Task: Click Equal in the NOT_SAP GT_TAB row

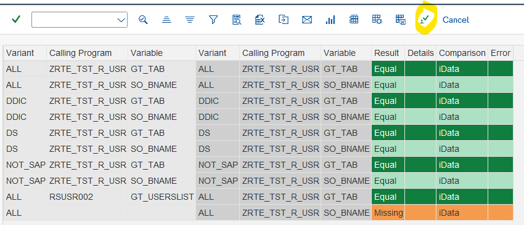Action: tap(388, 165)
